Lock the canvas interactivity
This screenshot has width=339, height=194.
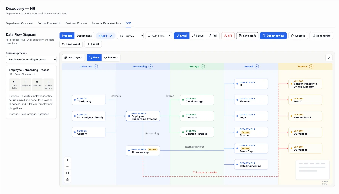click(x=67, y=180)
